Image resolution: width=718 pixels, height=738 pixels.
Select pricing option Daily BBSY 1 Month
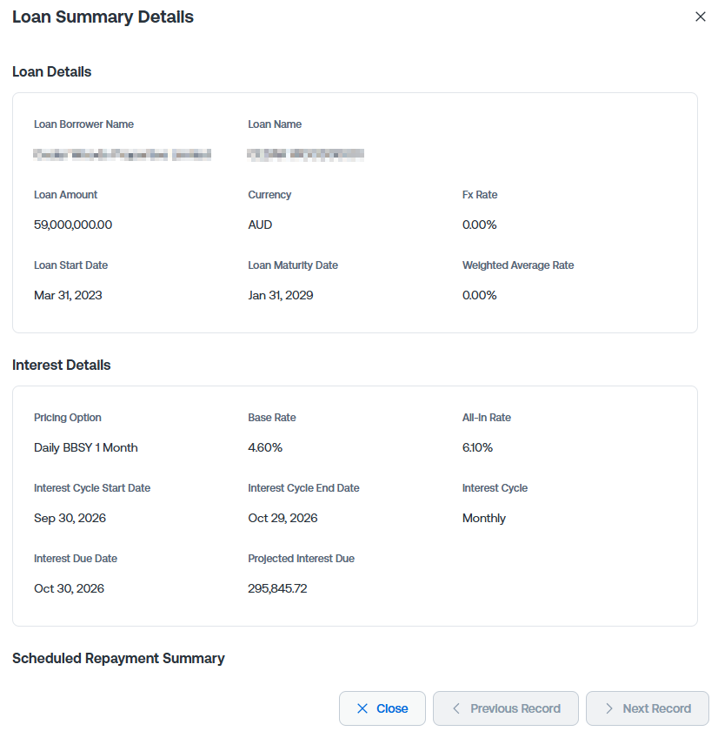85,447
